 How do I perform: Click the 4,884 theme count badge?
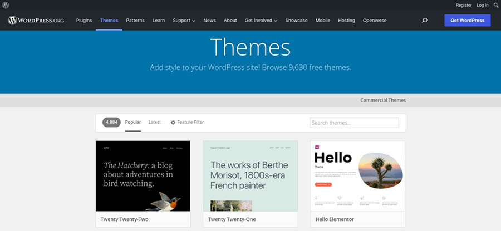(x=111, y=122)
